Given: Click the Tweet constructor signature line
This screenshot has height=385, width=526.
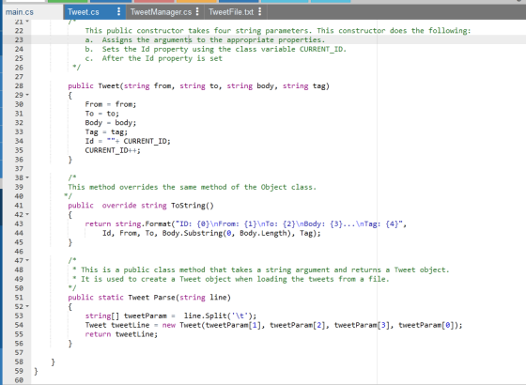Looking at the screenshot, I should pyautogui.click(x=198, y=85).
